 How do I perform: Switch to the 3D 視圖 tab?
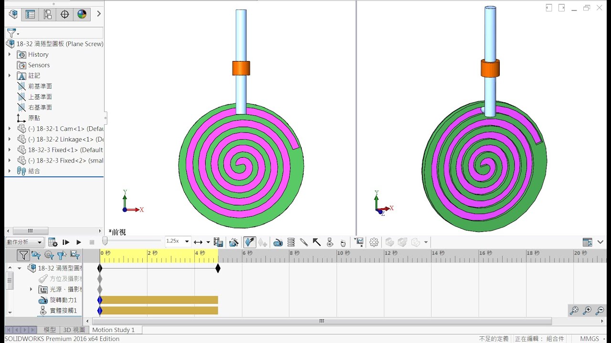click(74, 330)
